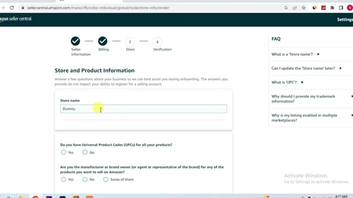353x198 pixels.
Task: Expand FAQ about providing trademark information
Action: [312, 99]
